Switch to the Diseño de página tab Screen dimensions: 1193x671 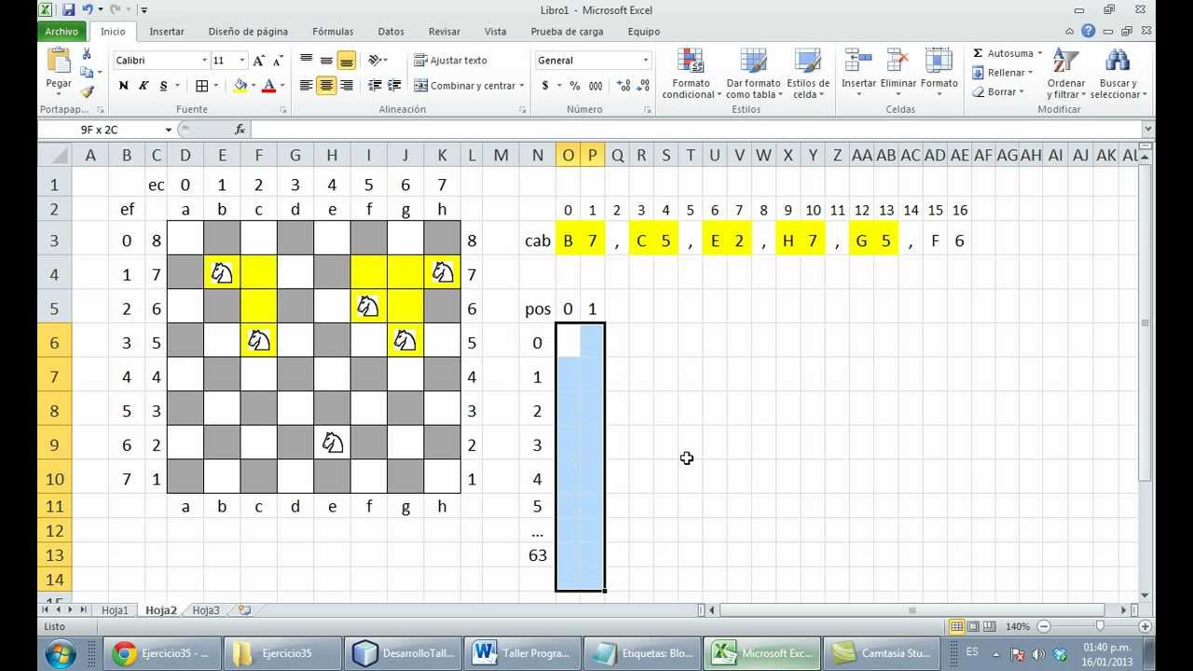coord(248,31)
